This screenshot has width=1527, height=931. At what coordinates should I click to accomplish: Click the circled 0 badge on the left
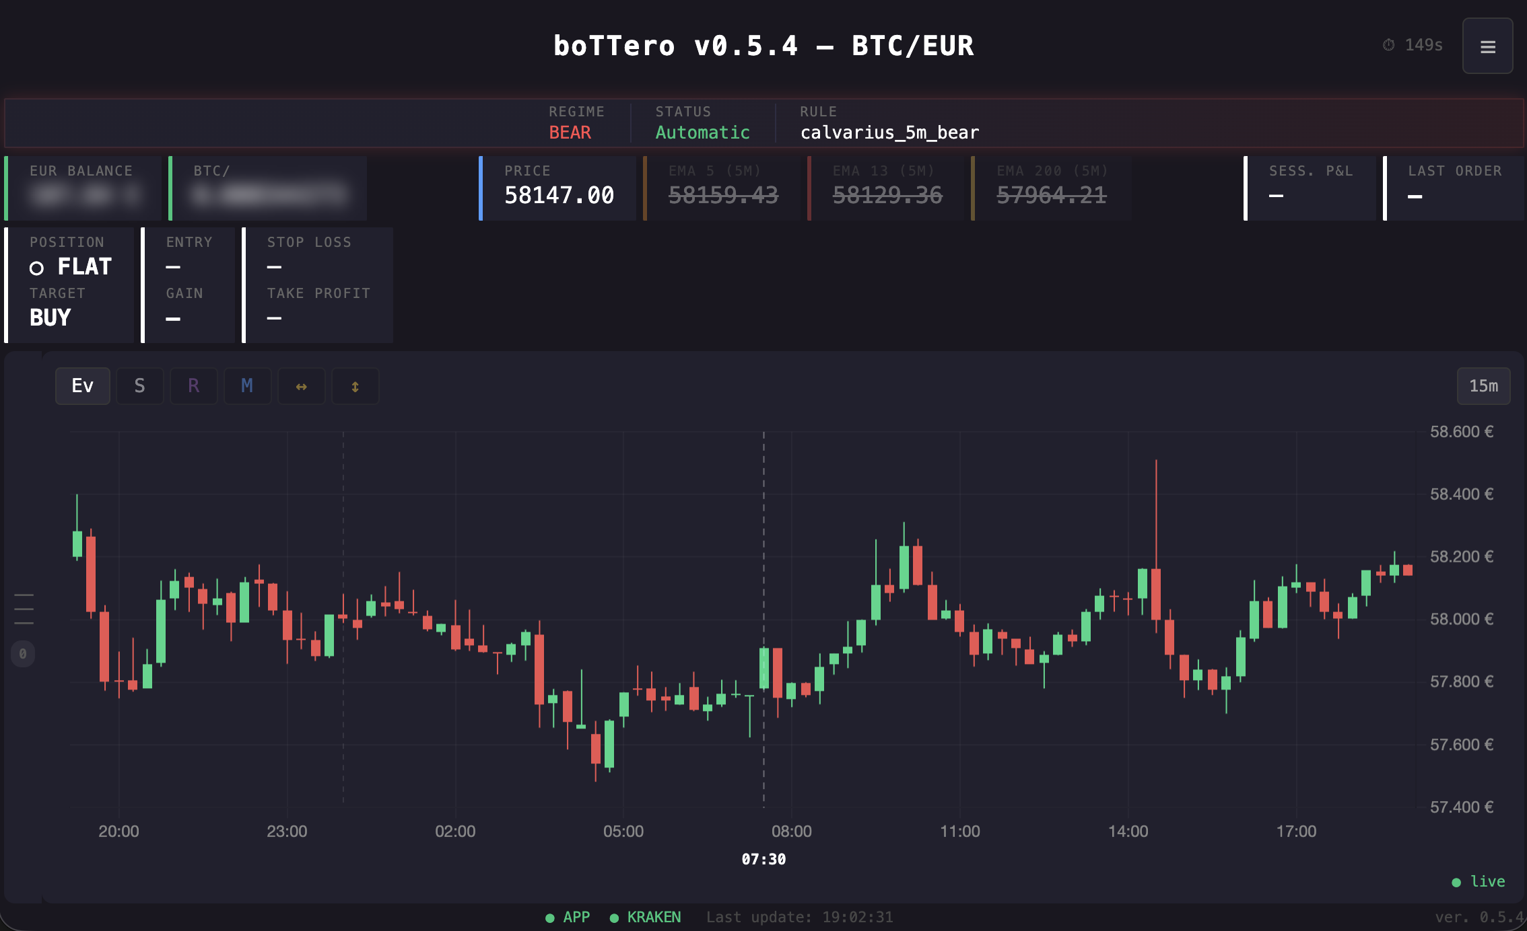23,653
